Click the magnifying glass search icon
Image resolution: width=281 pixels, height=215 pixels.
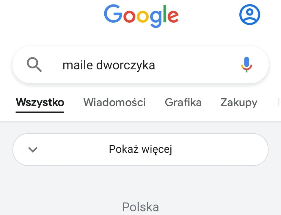(x=34, y=65)
